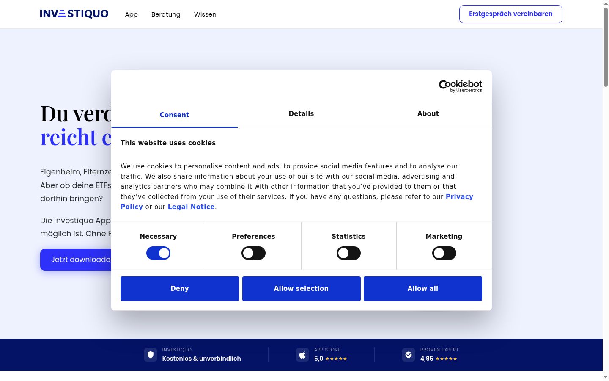The width and height of the screenshot is (609, 381).
Task: Click the scrollbar up arrow
Action: pos(606,3)
